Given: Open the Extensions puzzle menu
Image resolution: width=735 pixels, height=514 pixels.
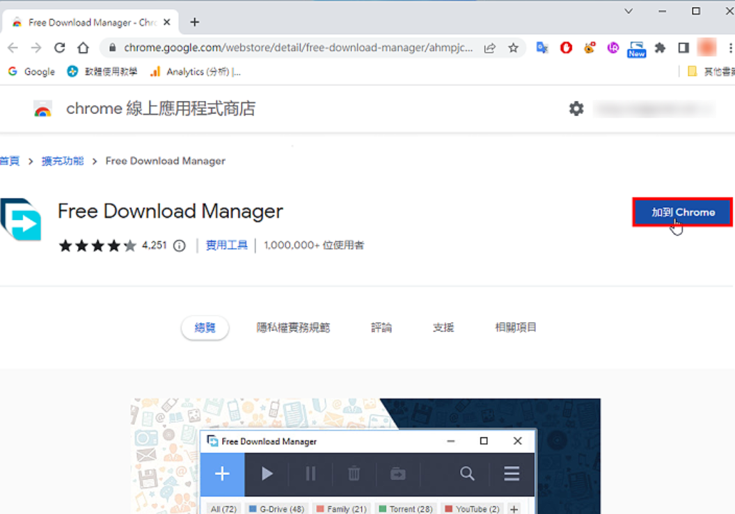Looking at the screenshot, I should pyautogui.click(x=660, y=48).
